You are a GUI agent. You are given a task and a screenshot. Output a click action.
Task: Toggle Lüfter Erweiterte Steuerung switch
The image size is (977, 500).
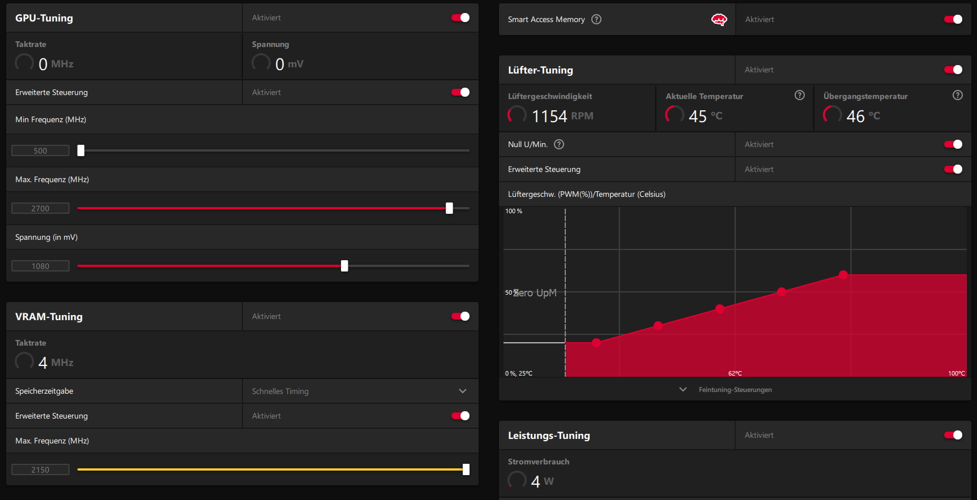(x=953, y=169)
